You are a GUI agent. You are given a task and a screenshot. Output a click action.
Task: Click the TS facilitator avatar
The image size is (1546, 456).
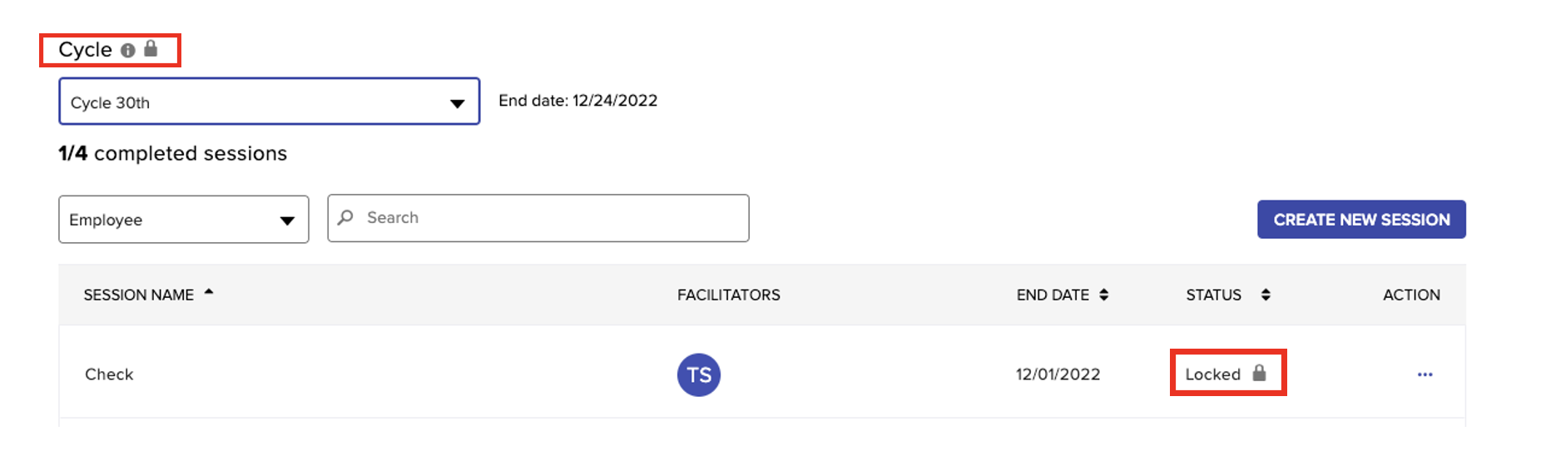pyautogui.click(x=699, y=374)
